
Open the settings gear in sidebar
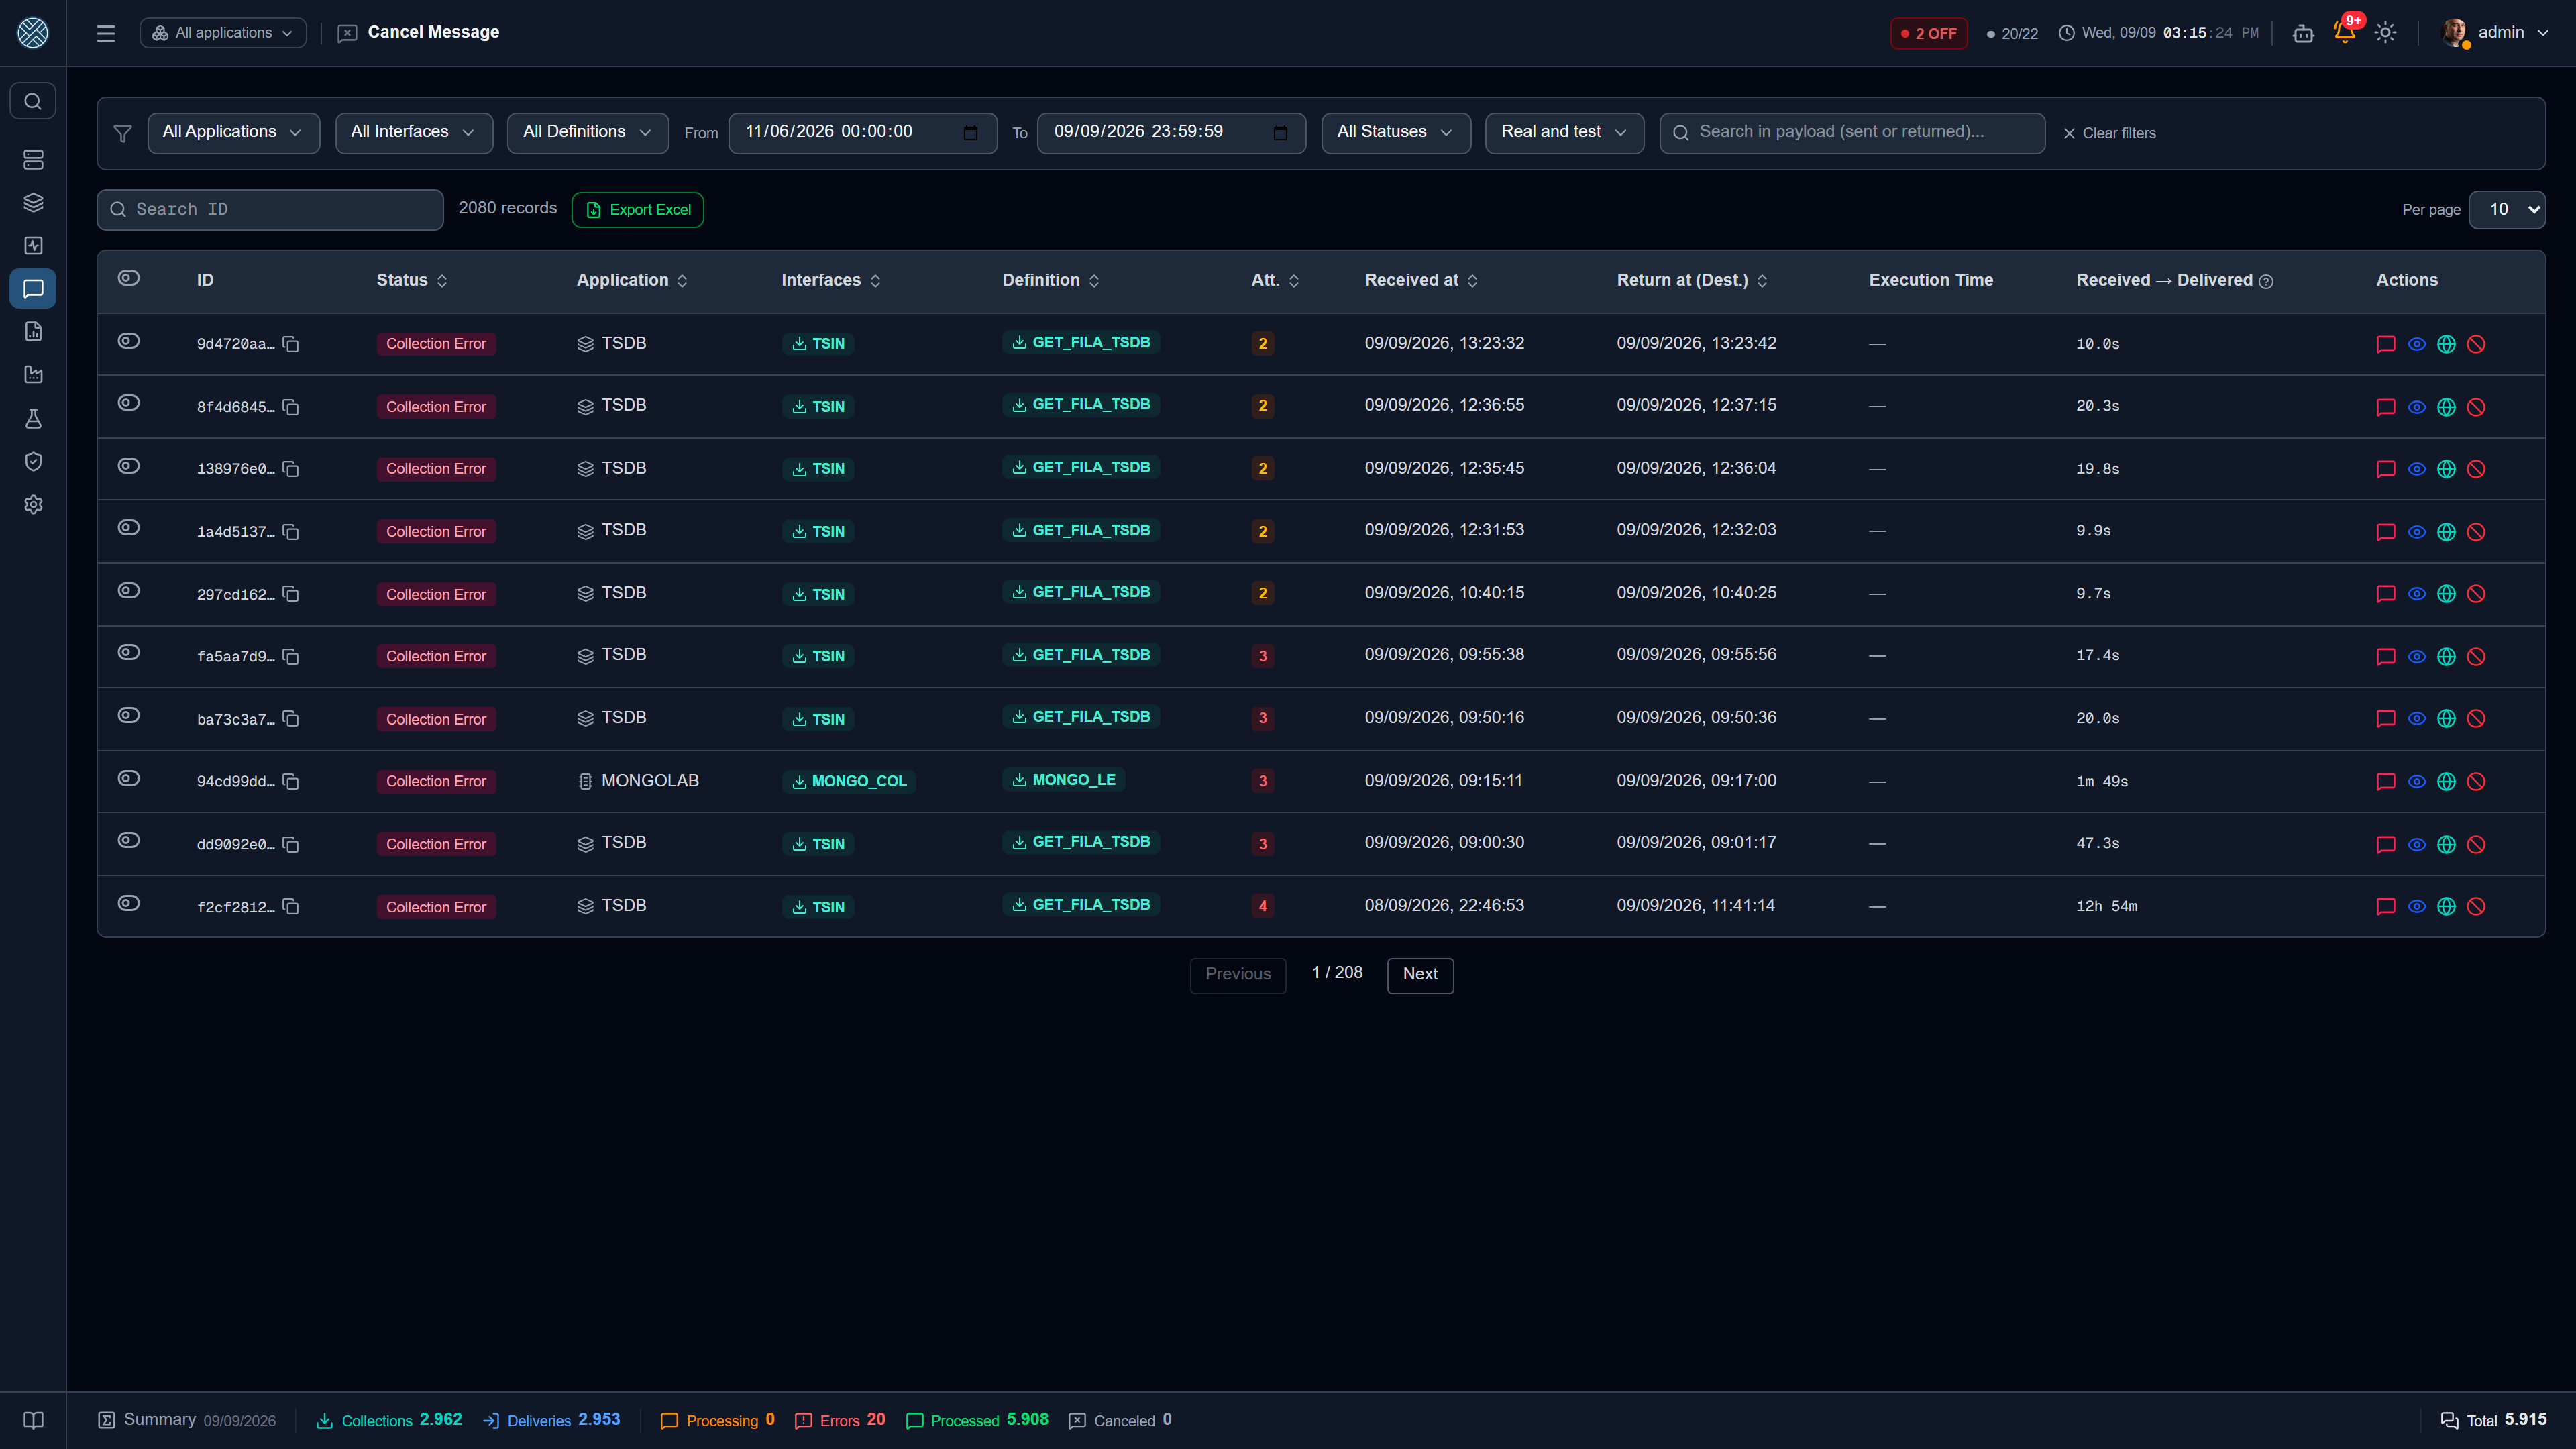point(33,505)
